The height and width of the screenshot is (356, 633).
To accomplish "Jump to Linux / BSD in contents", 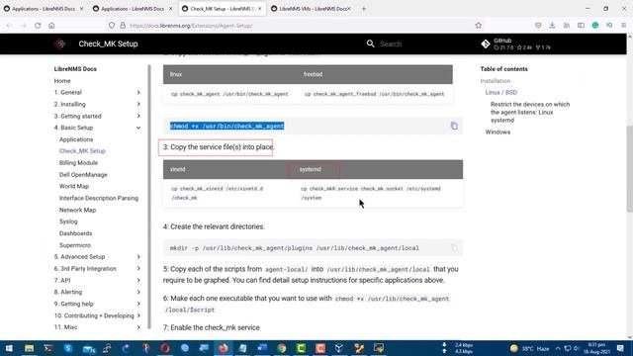I will click(501, 92).
